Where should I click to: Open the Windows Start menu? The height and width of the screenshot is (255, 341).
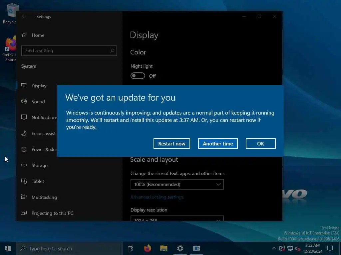coord(8,248)
